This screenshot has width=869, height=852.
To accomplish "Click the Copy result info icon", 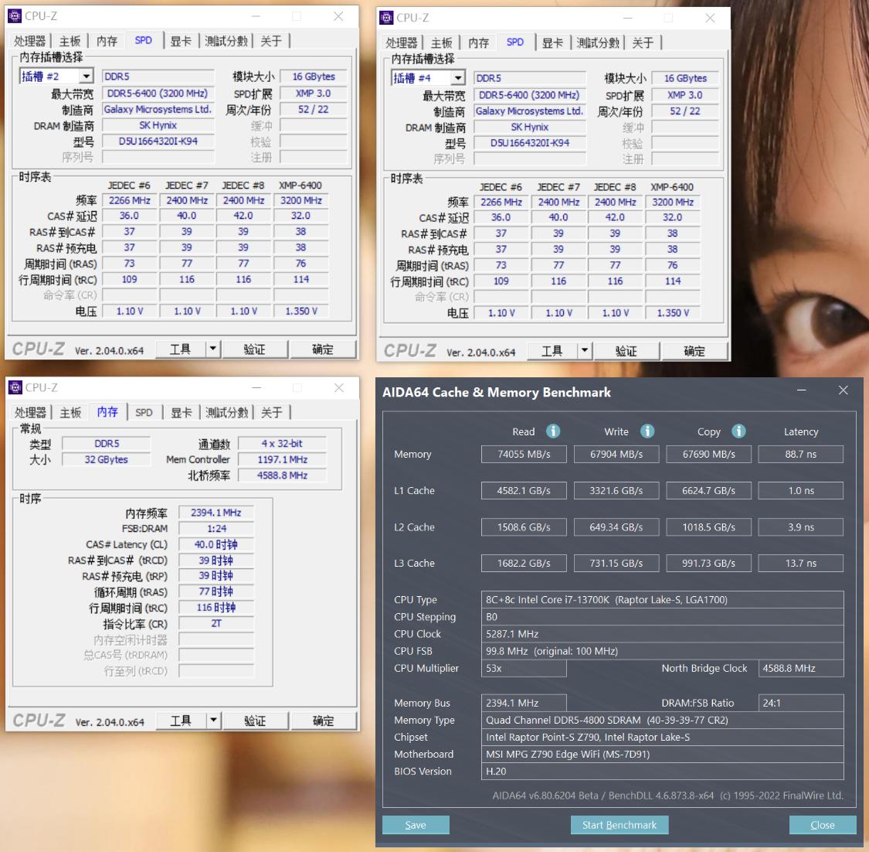I will [738, 431].
